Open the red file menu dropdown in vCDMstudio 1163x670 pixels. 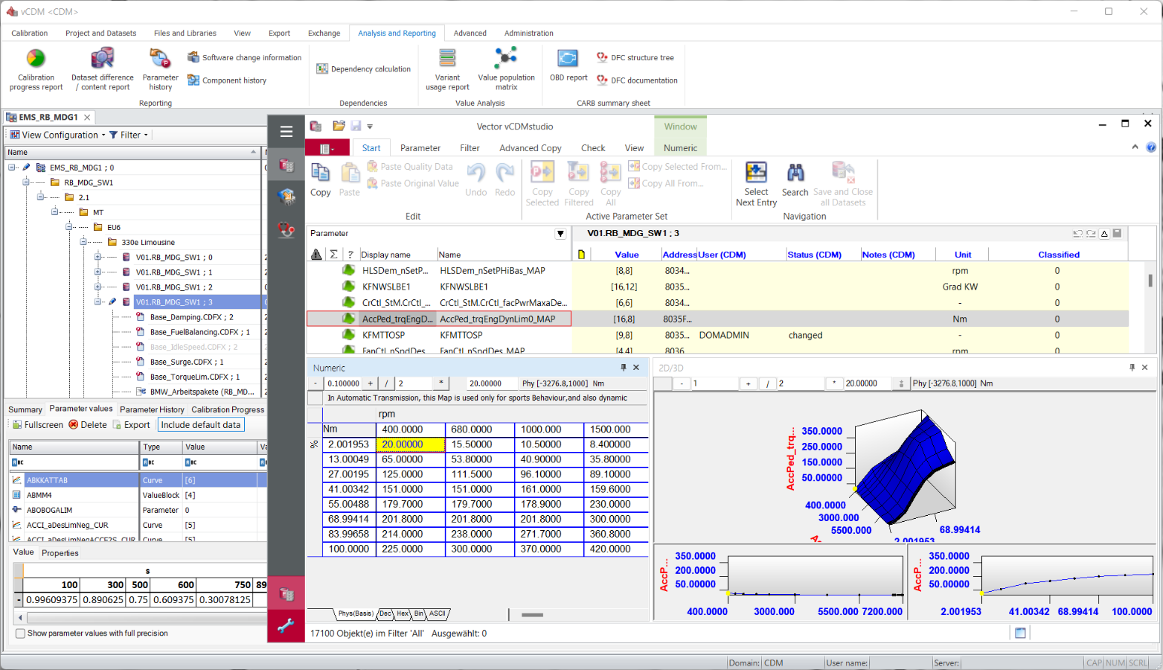pos(327,148)
